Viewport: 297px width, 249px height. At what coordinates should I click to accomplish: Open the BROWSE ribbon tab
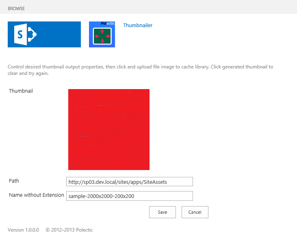point(16,9)
